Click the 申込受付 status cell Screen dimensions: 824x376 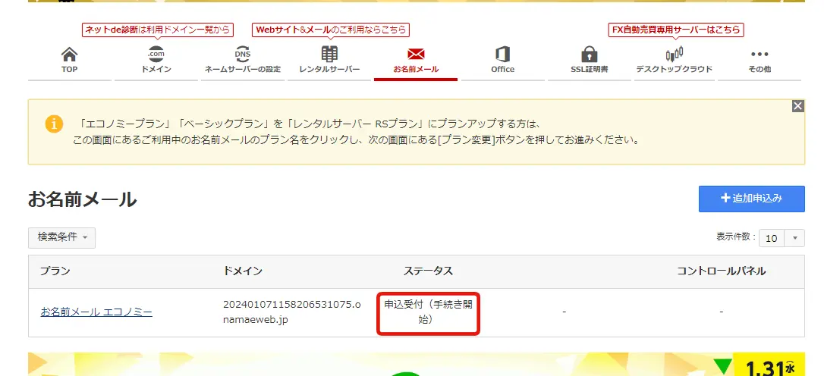[x=429, y=312]
